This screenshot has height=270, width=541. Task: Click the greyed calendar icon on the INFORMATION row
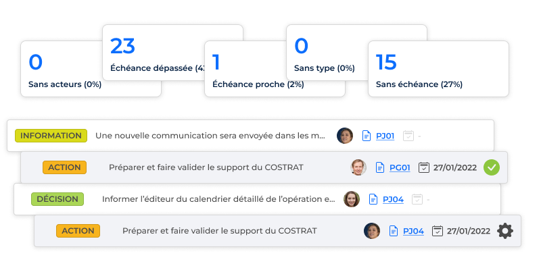(408, 136)
